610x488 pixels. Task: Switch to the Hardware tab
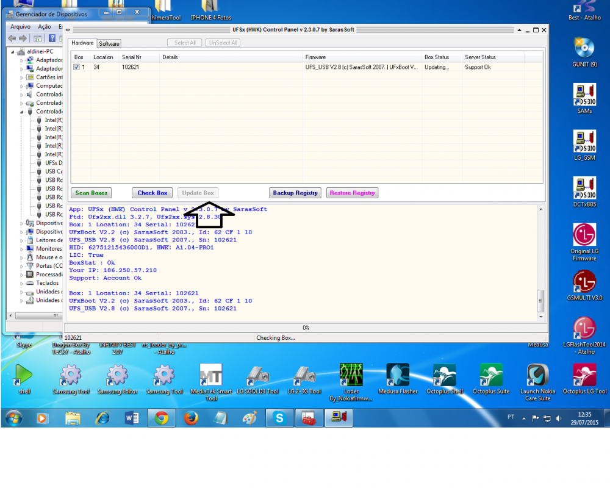click(82, 43)
